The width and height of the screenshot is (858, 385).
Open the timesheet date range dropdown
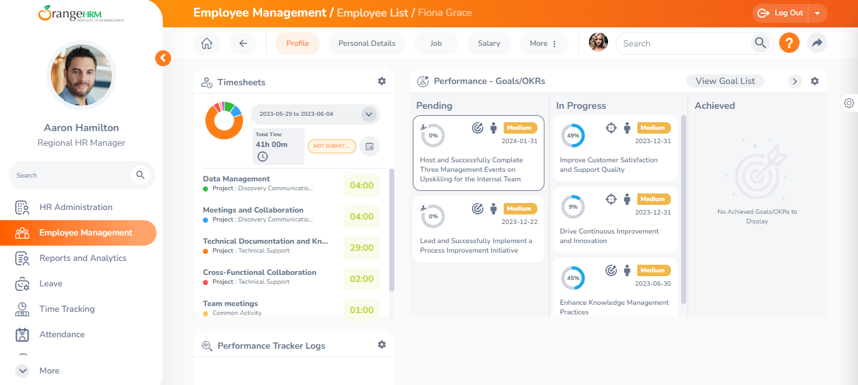(x=368, y=115)
